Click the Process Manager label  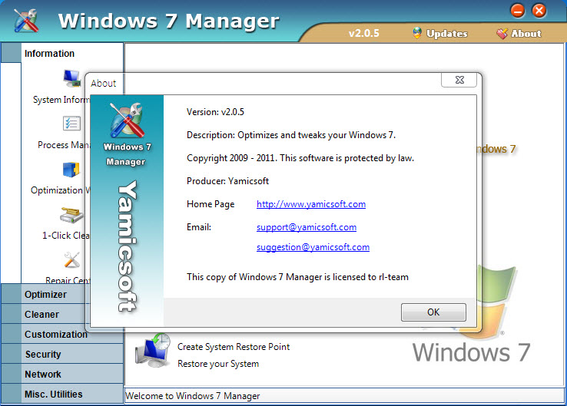tap(64, 145)
